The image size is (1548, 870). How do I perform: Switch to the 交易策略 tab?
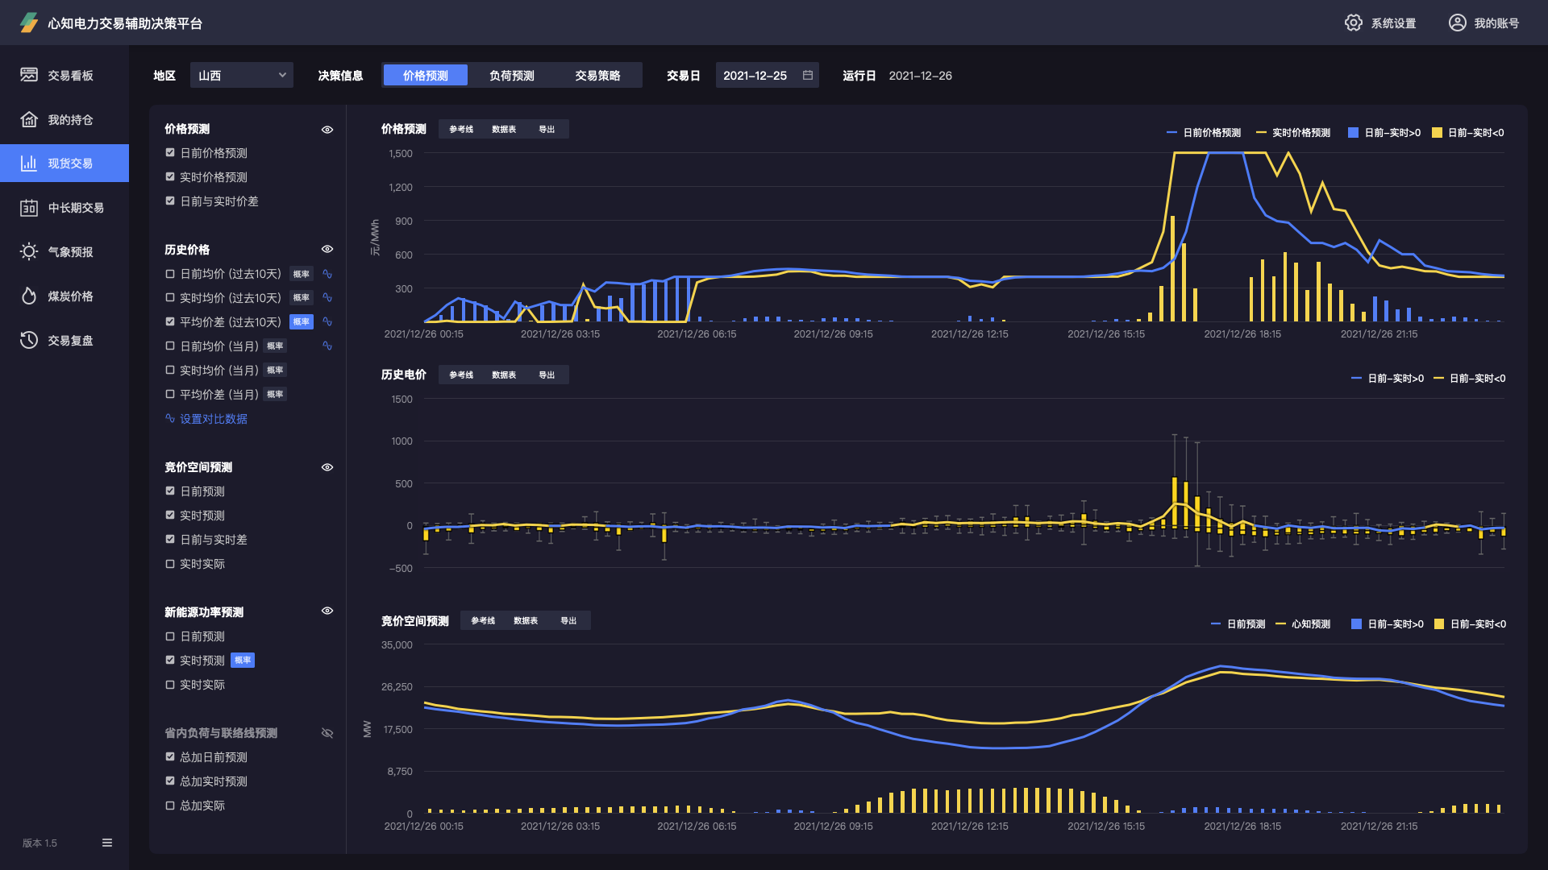click(x=597, y=75)
